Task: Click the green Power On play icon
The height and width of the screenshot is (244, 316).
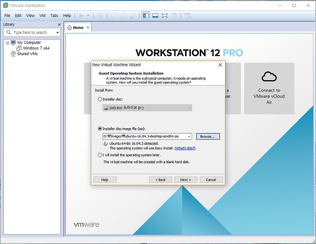Action: (x=81, y=15)
